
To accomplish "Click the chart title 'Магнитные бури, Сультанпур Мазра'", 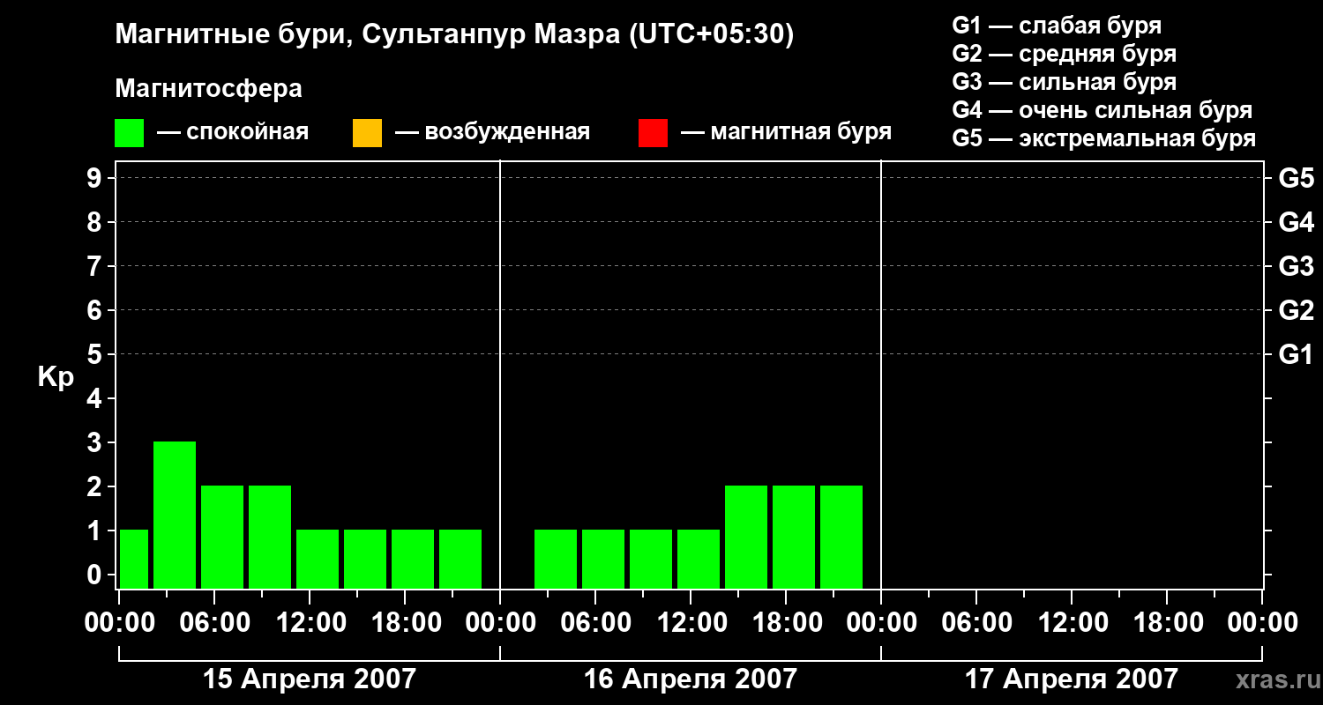I will click(455, 34).
